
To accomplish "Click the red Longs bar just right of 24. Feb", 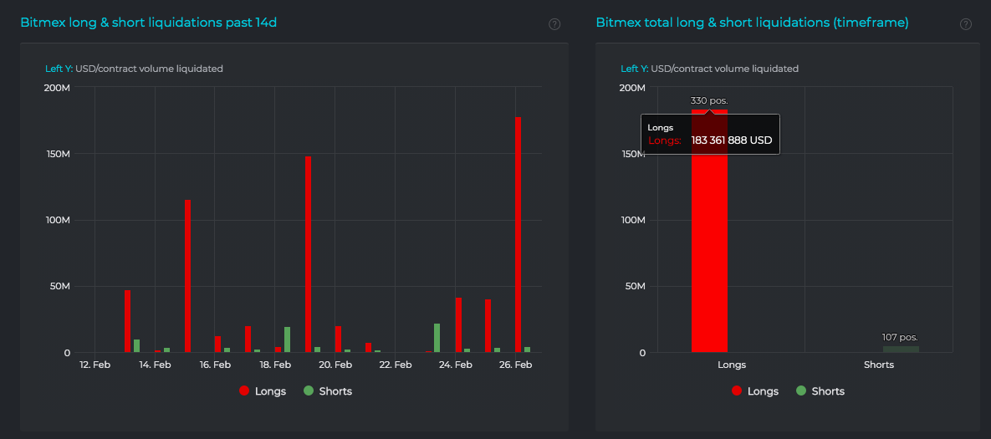I will click(459, 325).
